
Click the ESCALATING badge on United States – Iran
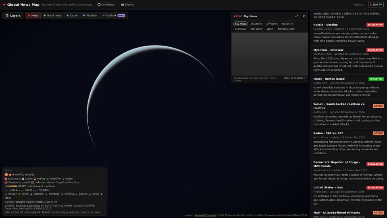coord(375,187)
